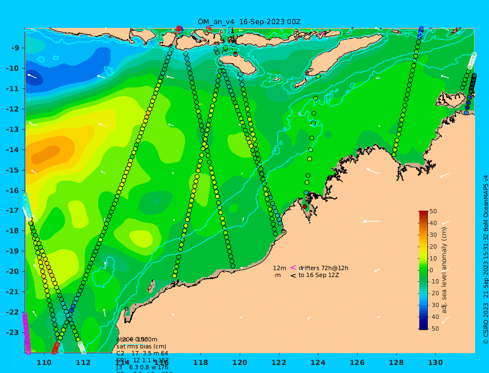Click the 'adj. sea level anomaly (cm)' label
The image size is (489, 373).
[444, 270]
